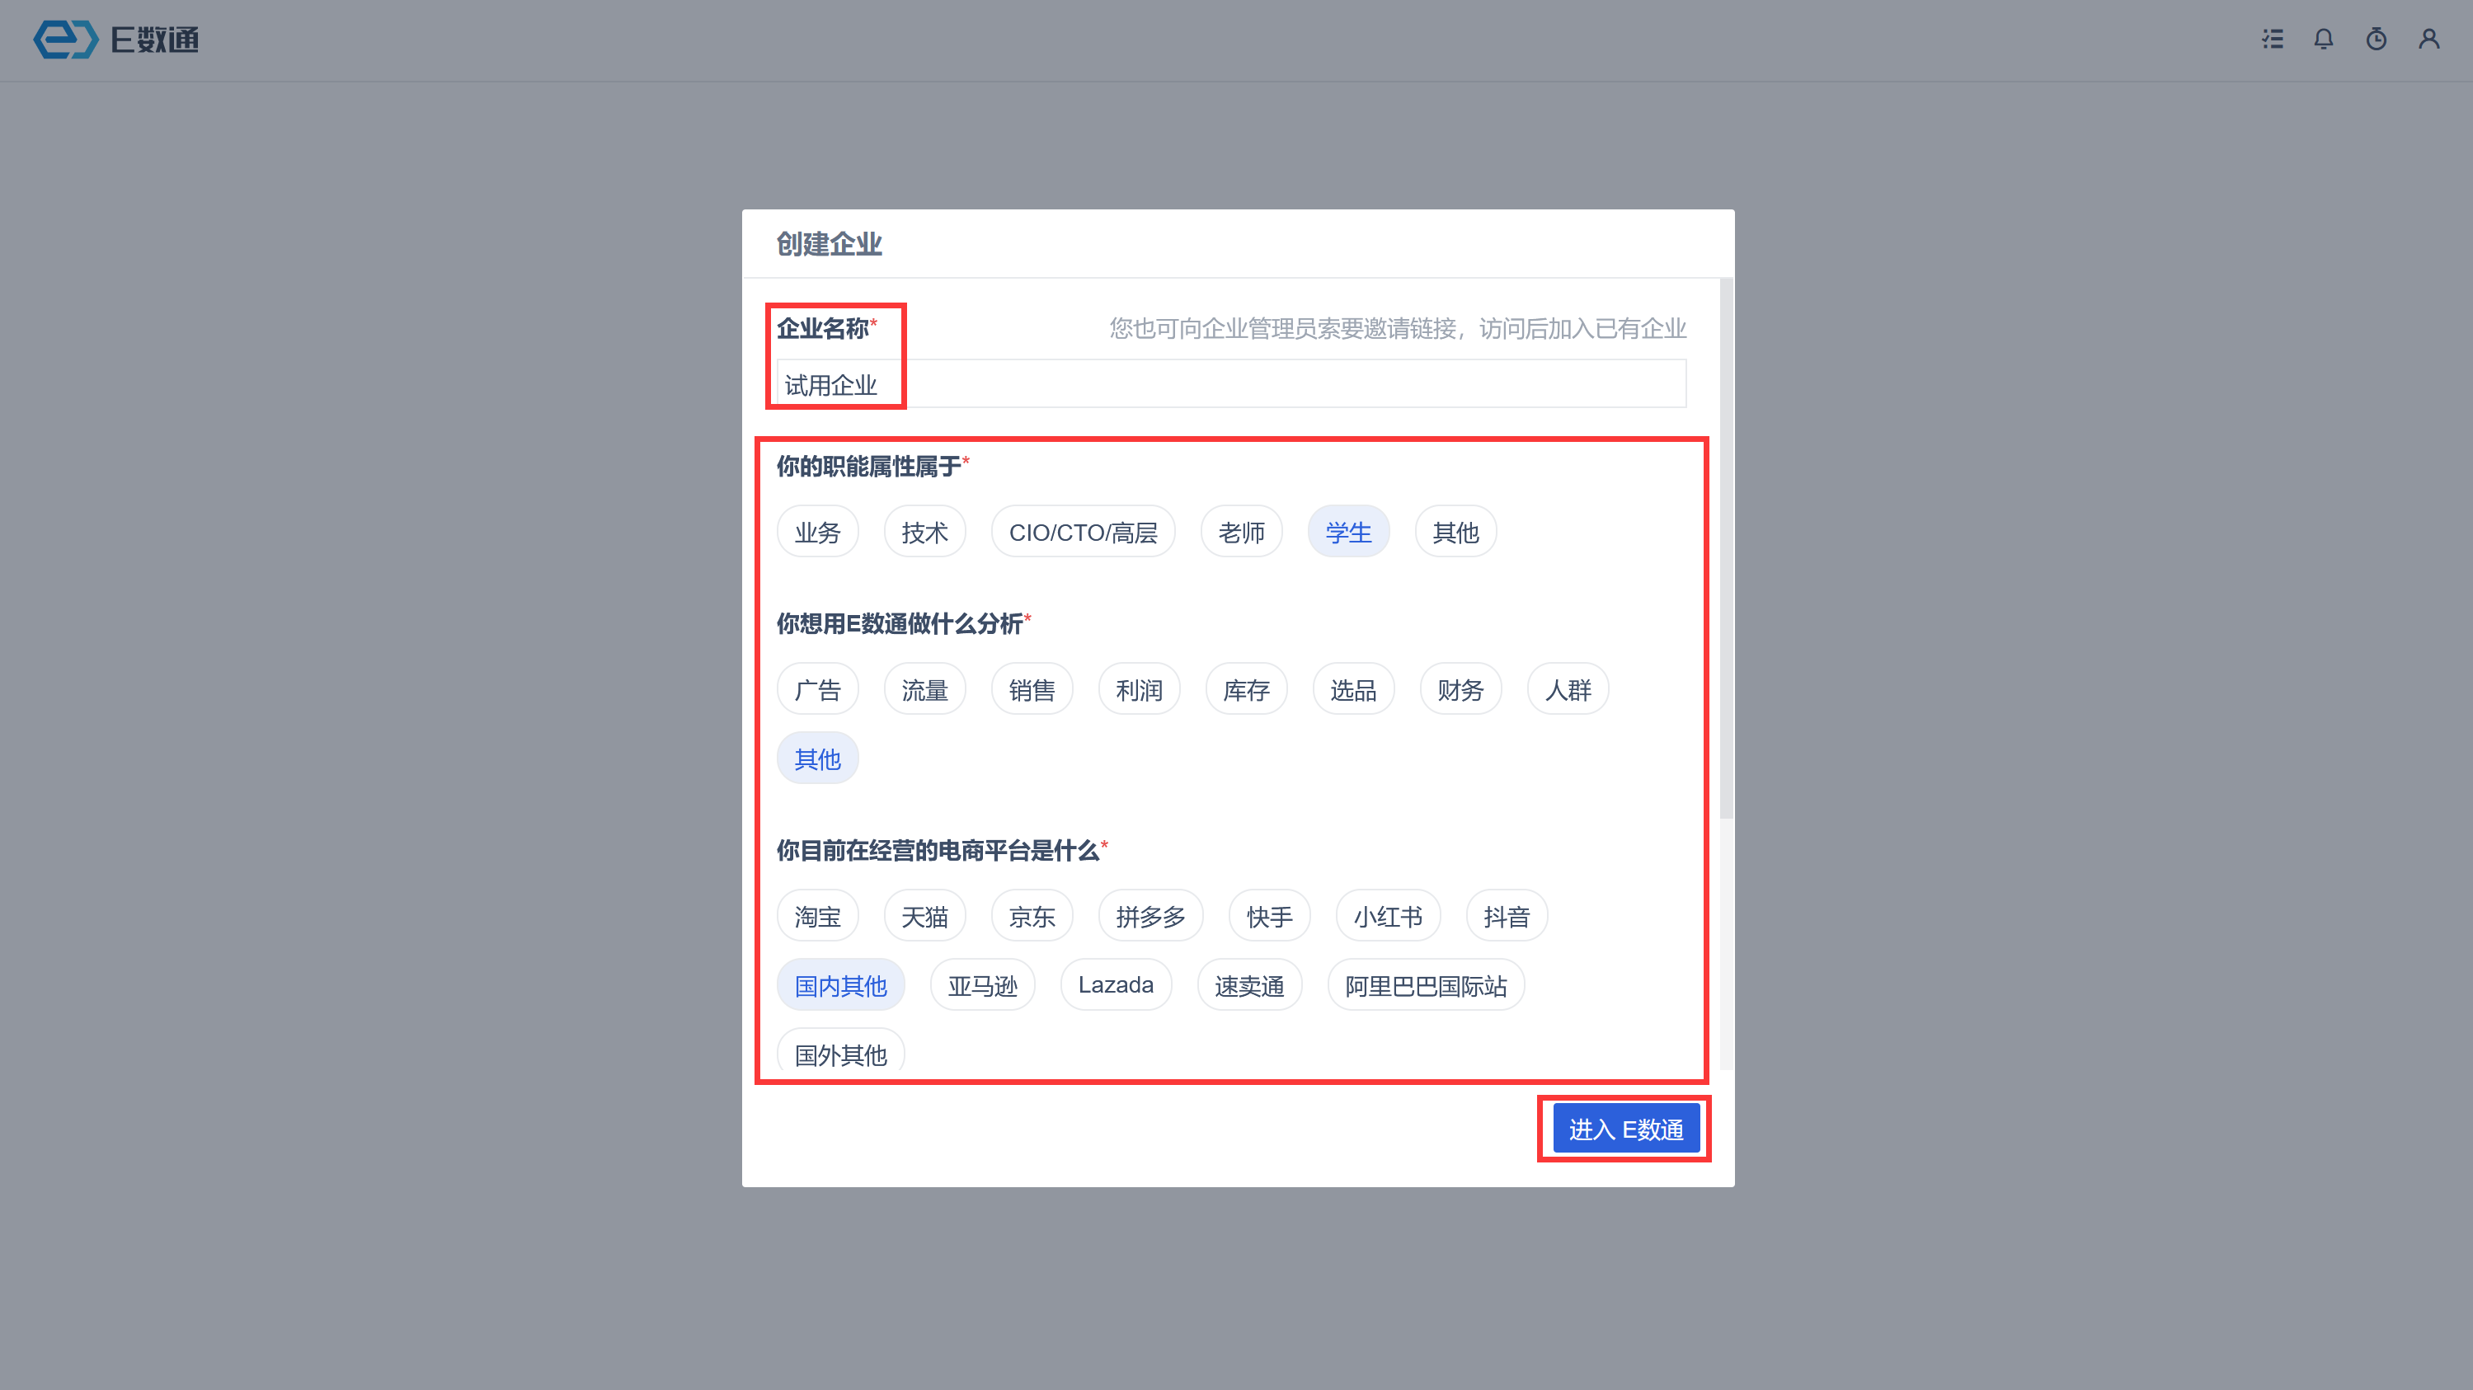Open the user profile icon
This screenshot has width=2473, height=1390.
(2428, 40)
